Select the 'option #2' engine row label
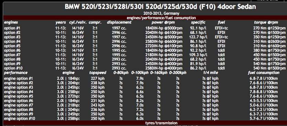 tap(12, 33)
